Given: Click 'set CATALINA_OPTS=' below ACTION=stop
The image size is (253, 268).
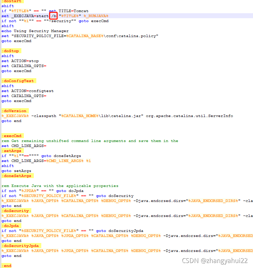Looking at the screenshot, I should 24,66.
